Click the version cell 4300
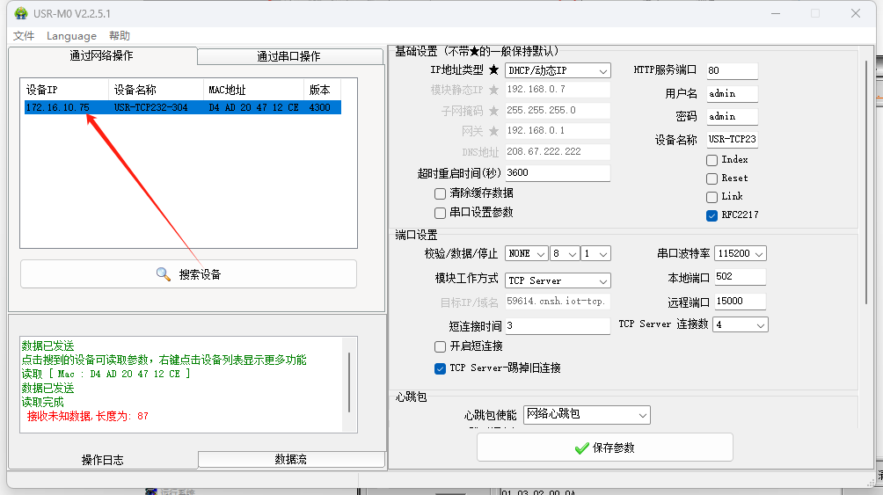883x495 pixels. [320, 107]
